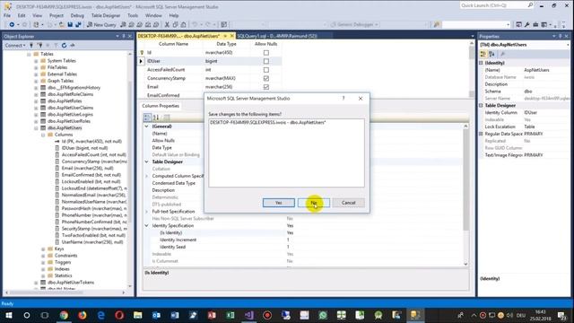The width and height of the screenshot is (574, 323).
Task: Click the Property Pages wrench icon in Properties panel
Action: click(502, 54)
